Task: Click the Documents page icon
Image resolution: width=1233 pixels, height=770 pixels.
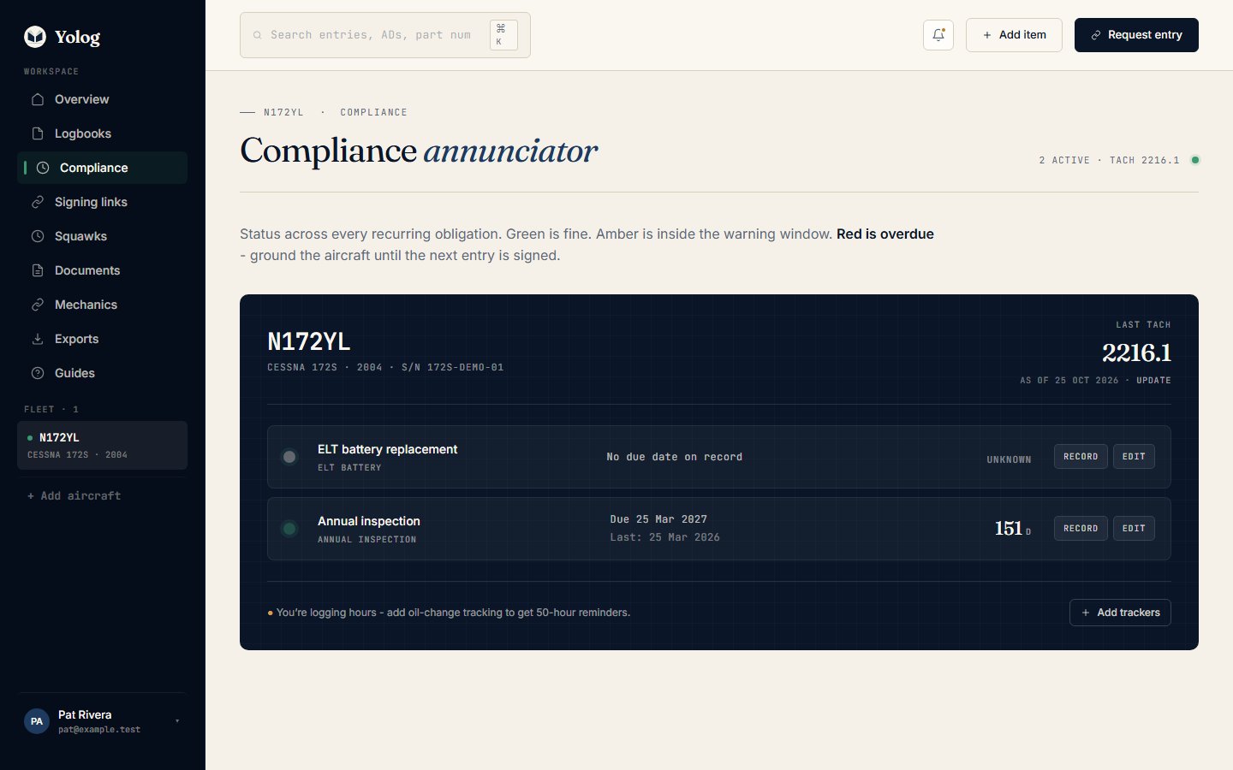Action: (x=38, y=270)
